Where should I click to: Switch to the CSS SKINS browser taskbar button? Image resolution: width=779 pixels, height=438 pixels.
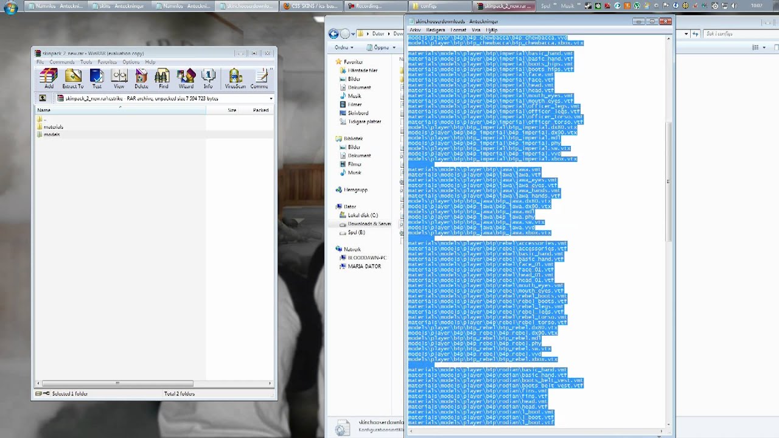click(310, 6)
